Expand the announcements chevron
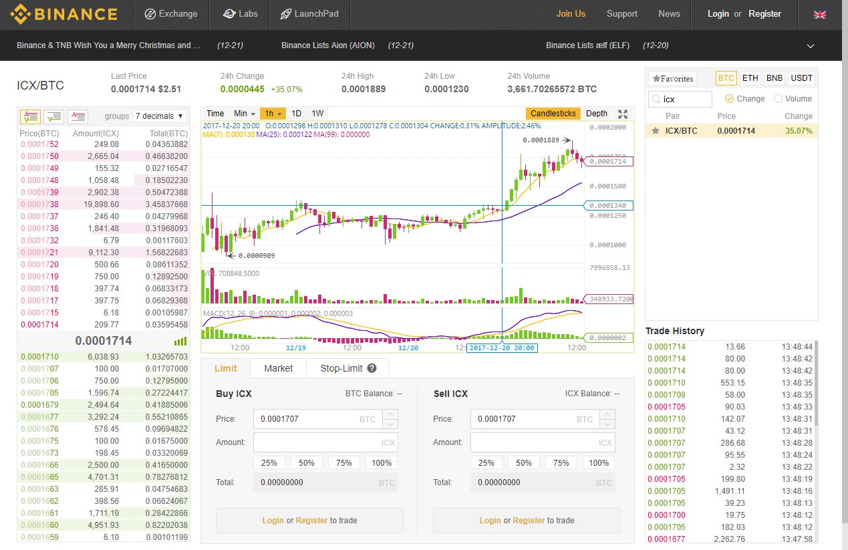The width and height of the screenshot is (848, 550). pyautogui.click(x=811, y=45)
